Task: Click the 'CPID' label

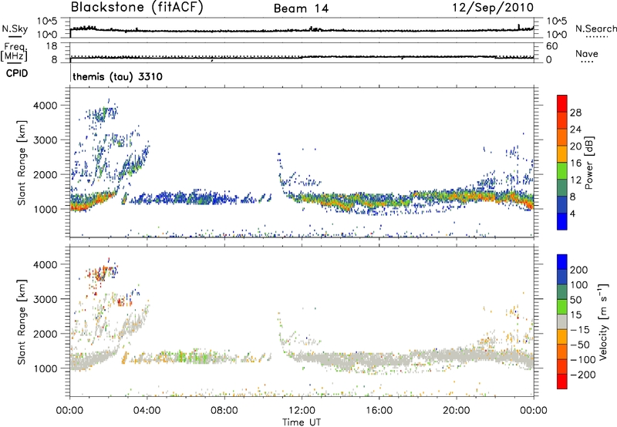Action: (17, 73)
